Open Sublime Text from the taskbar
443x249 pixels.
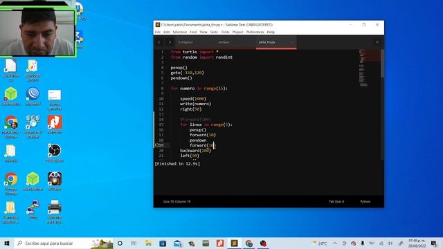(x=234, y=243)
